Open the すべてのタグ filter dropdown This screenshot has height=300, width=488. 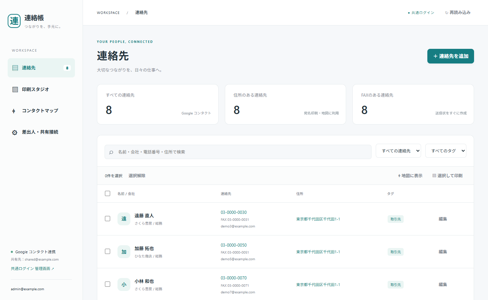tap(446, 151)
